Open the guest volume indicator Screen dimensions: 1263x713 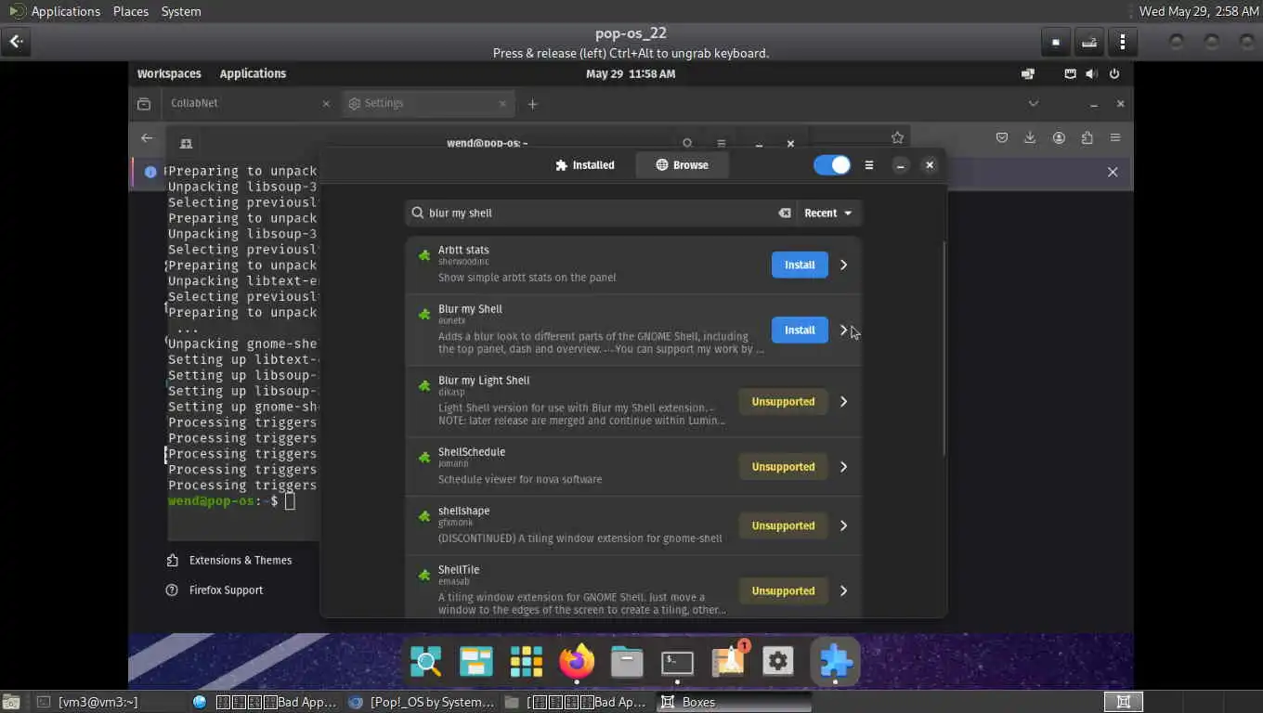tap(1092, 73)
